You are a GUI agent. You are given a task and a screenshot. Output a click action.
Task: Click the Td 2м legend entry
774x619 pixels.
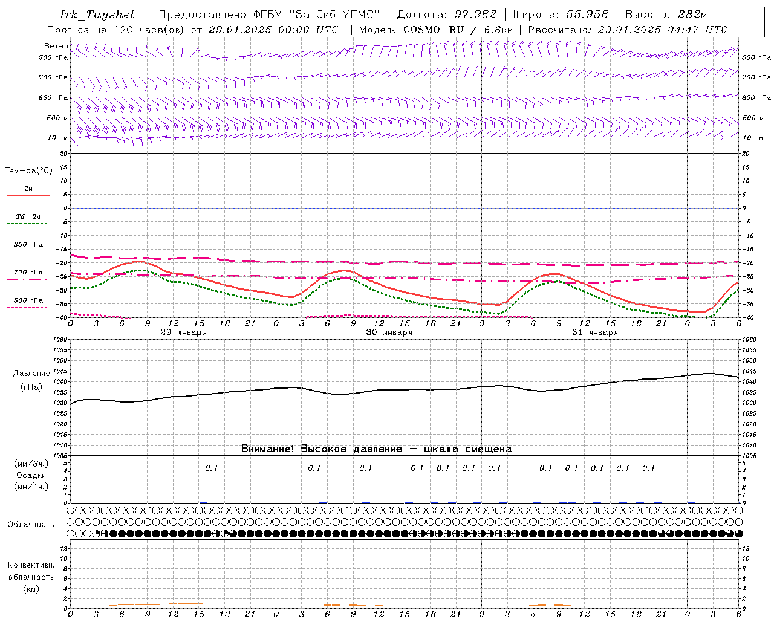(28, 216)
